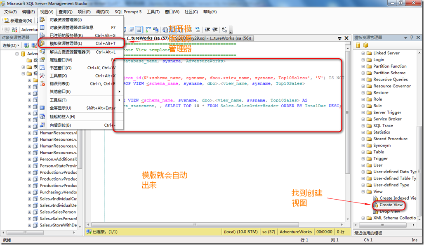
Task: Expand the Linked Server folder
Action: (x=363, y=53)
